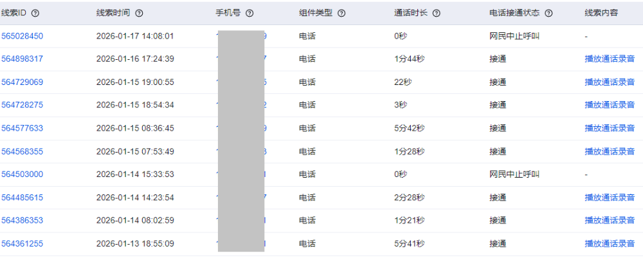Click help icon next to 线索ID header
The height and width of the screenshot is (262, 643).
(x=35, y=13)
